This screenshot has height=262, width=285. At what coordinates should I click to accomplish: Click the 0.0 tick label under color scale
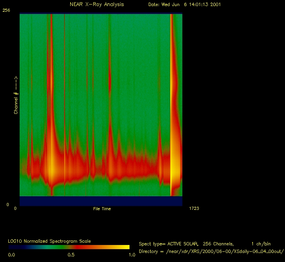pos(12,255)
